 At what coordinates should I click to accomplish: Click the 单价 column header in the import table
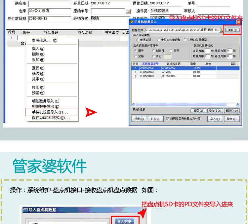(x=208, y=64)
